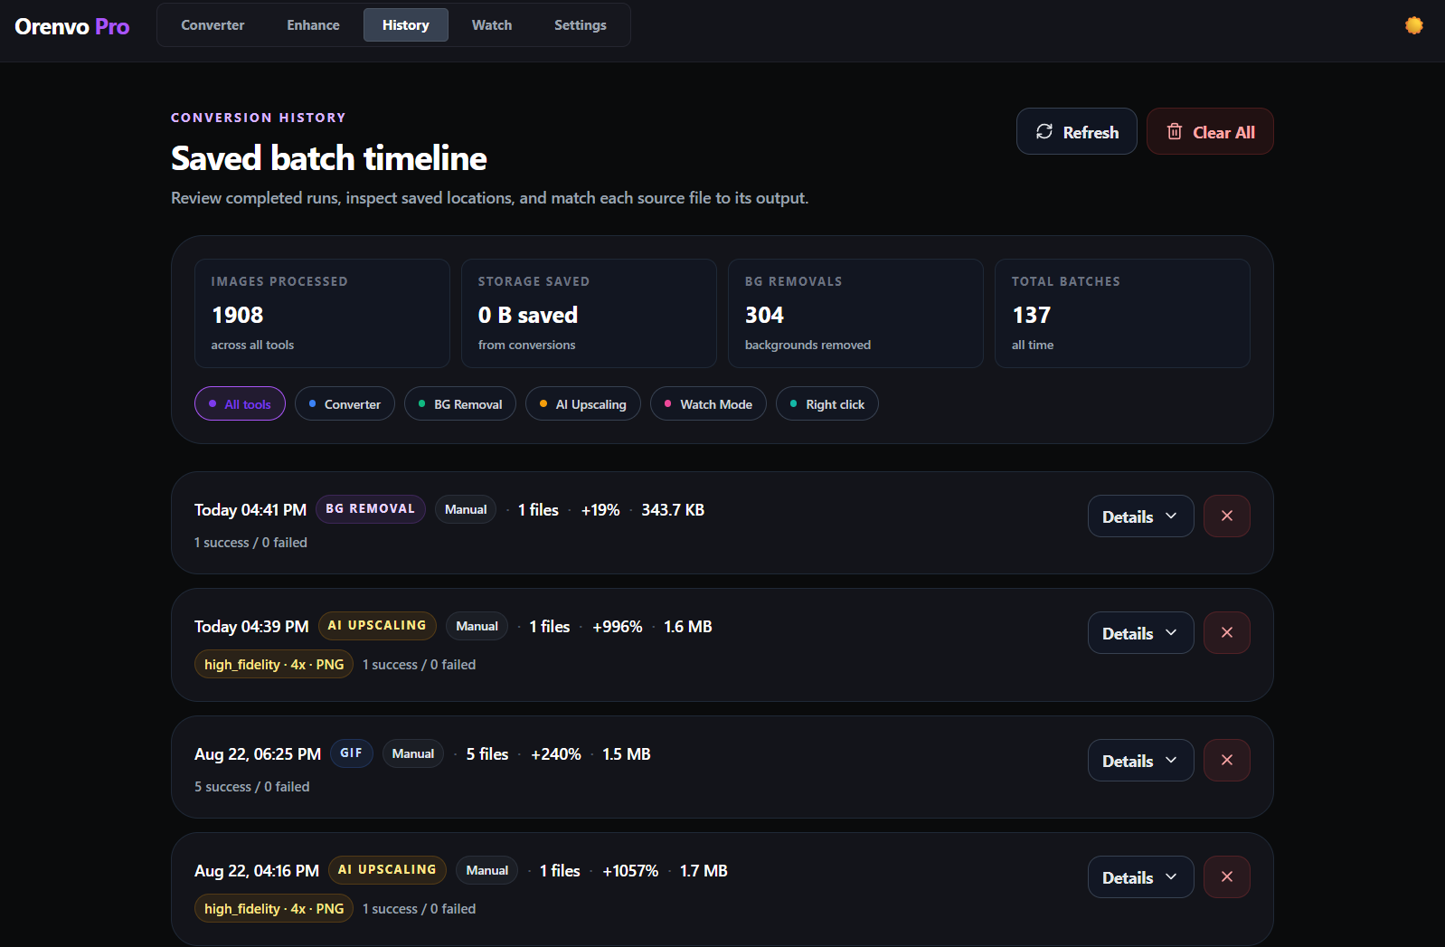Remove the Aug 22, 06:25 PM GIF batch
Image resolution: width=1445 pixels, height=947 pixels.
(x=1227, y=760)
